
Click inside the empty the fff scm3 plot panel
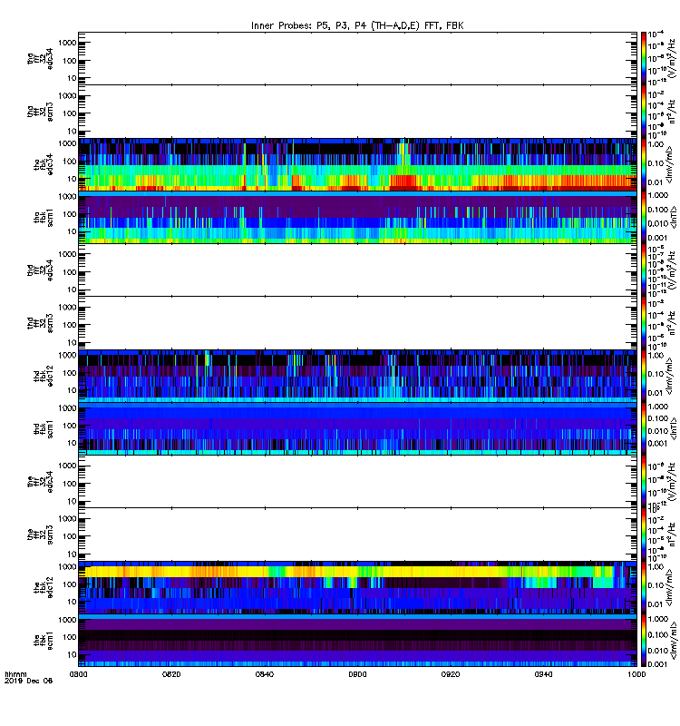(x=357, y=535)
